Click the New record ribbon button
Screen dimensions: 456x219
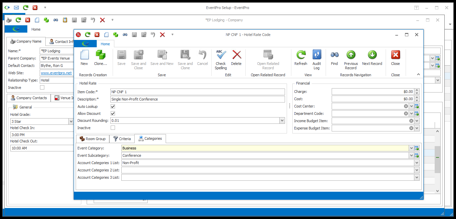click(x=84, y=58)
